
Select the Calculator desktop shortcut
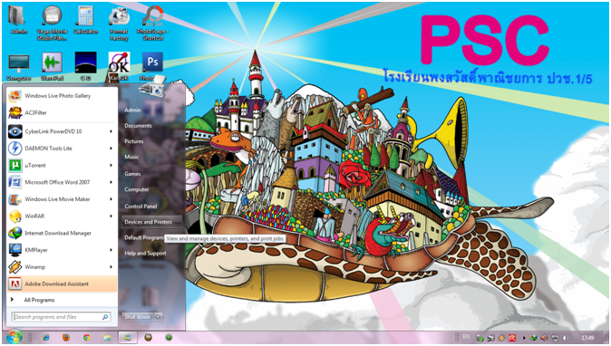click(86, 20)
